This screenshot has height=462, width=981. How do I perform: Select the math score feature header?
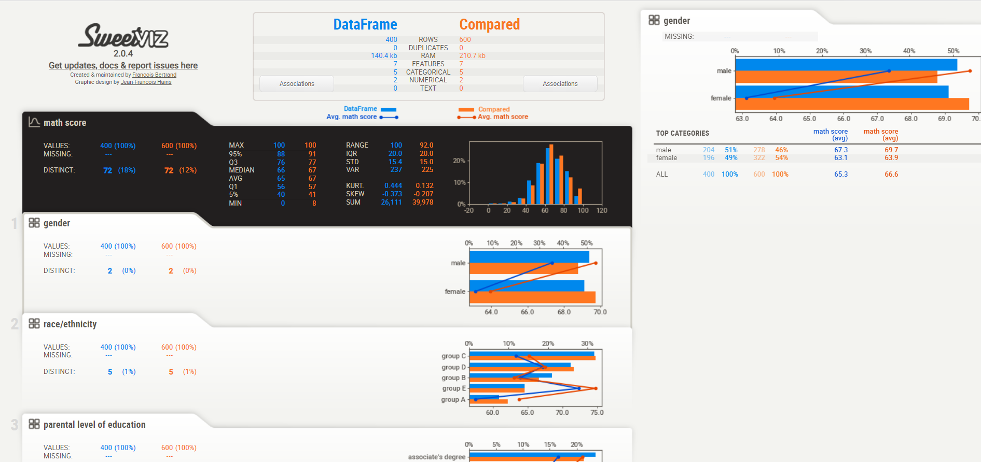point(65,123)
